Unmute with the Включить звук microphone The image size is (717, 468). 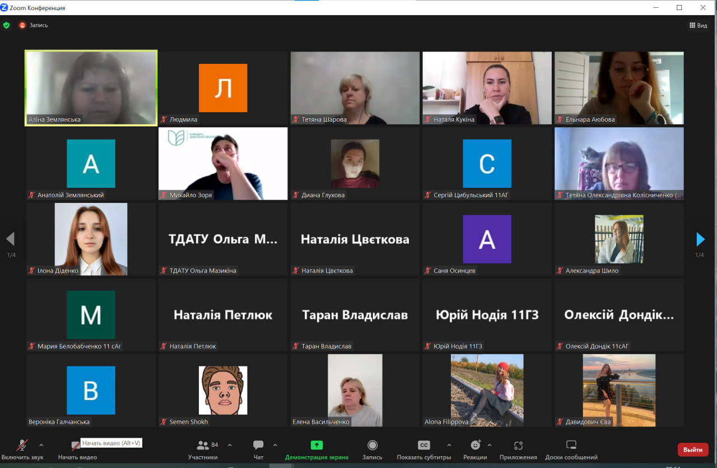[x=22, y=450]
